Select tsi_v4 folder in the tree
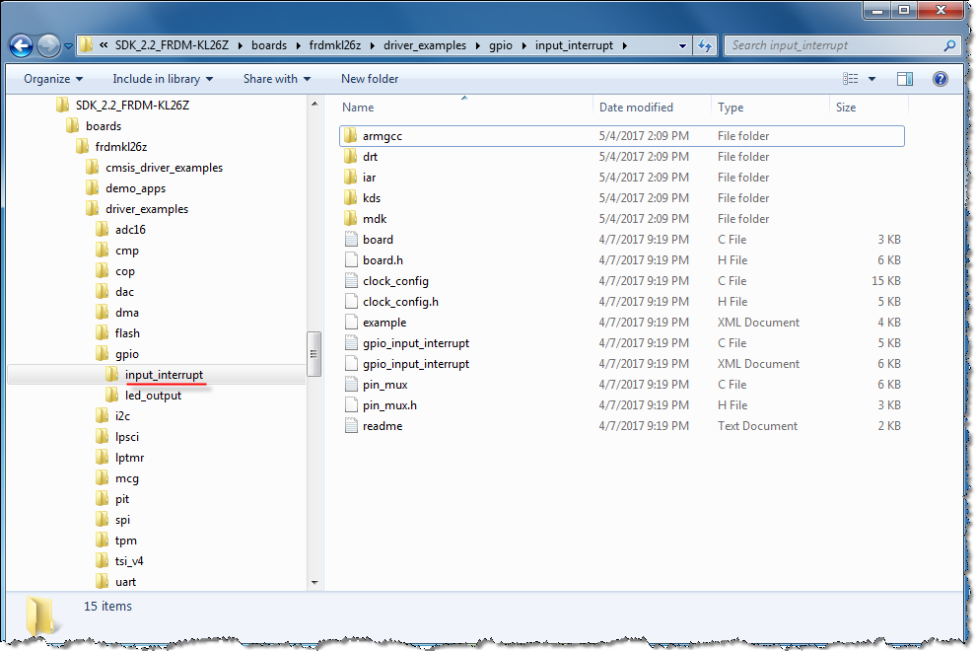The image size is (976, 651). click(129, 561)
